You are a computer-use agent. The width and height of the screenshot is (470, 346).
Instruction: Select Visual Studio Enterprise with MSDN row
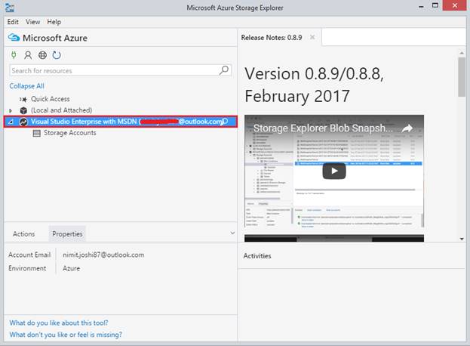pos(121,122)
